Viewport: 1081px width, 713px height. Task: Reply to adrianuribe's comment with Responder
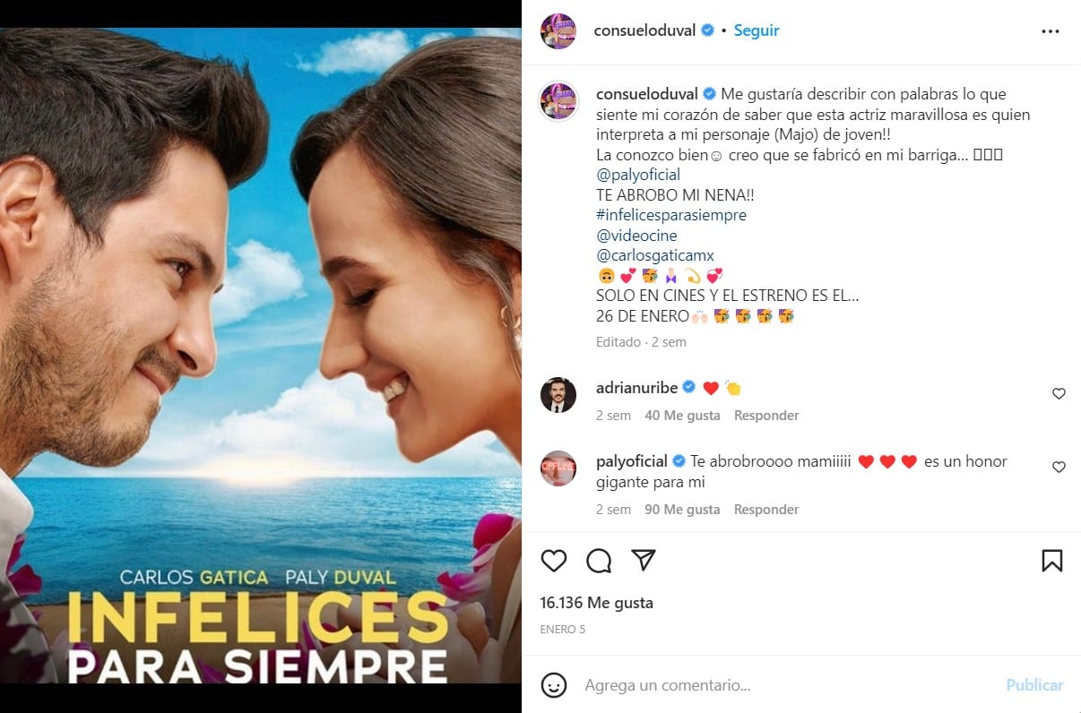(766, 416)
